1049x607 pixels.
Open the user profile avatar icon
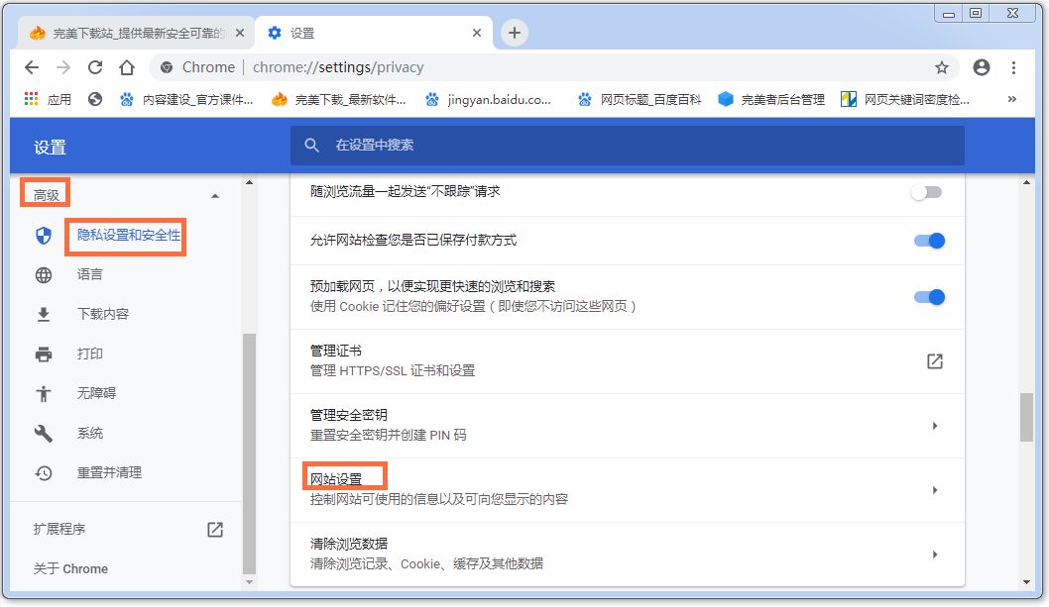pyautogui.click(x=982, y=67)
